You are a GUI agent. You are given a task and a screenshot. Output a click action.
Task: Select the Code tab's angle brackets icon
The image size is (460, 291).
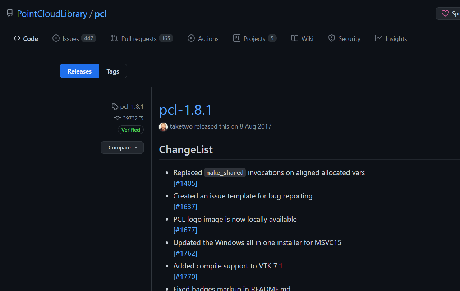(x=17, y=38)
